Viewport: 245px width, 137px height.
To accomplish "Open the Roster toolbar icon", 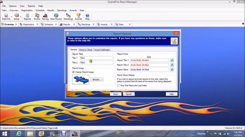I will (x=37, y=17).
